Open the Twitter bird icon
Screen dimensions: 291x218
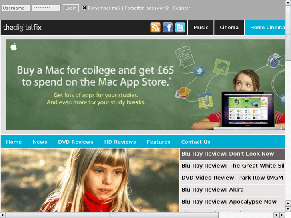pos(180,28)
